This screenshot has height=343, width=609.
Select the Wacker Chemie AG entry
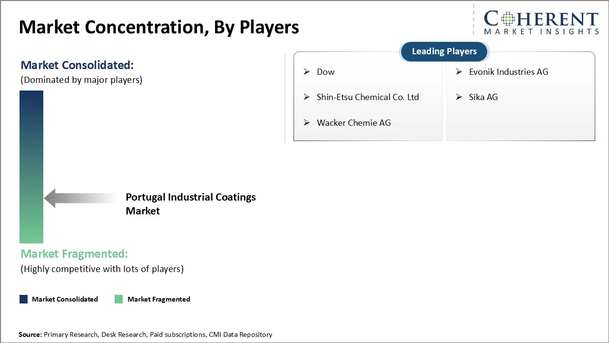click(x=354, y=123)
